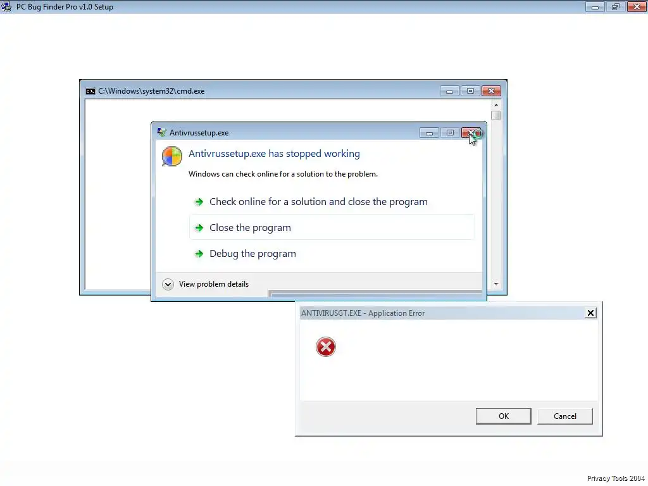Minimize the Antivrussetup.exe window
This screenshot has width=648, height=486.
pyautogui.click(x=429, y=133)
